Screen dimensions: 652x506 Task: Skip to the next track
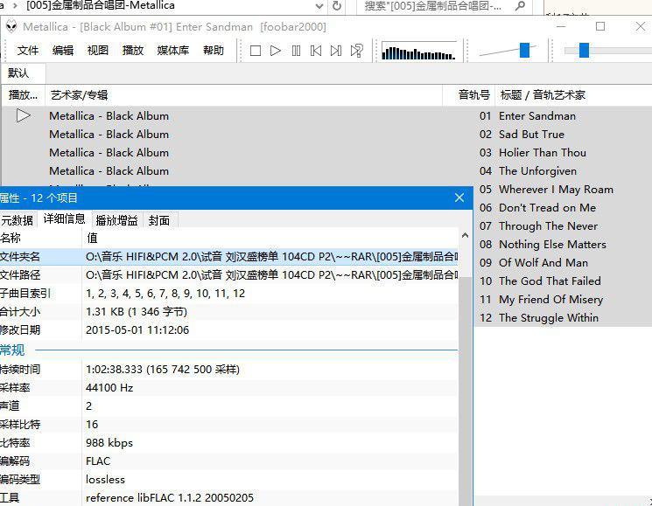coord(336,51)
